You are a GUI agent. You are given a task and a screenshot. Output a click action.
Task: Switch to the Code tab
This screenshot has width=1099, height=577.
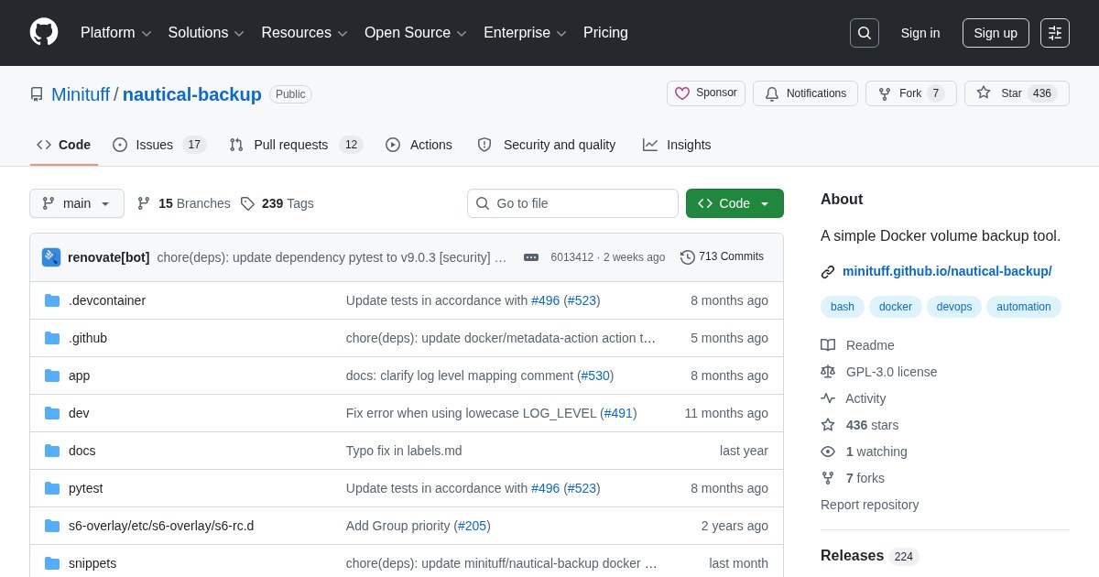(x=64, y=145)
